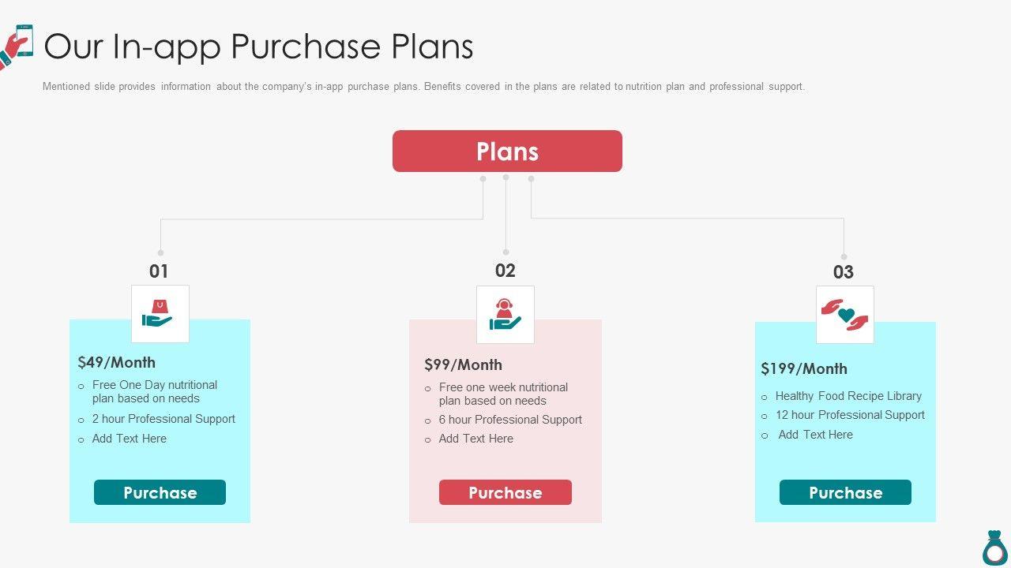Select the slide title 'Our In-app Purchase Plans'

coord(258,47)
